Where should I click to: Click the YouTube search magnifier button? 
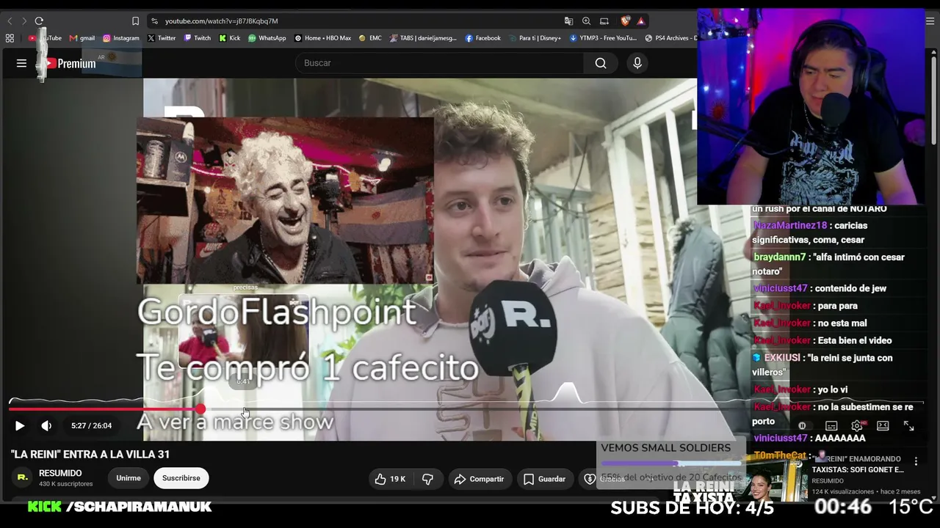(x=601, y=63)
